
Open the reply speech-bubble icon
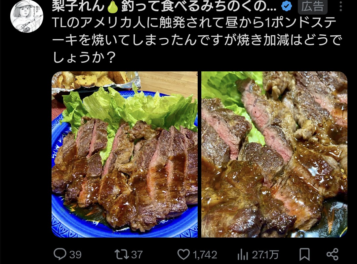tap(60, 254)
